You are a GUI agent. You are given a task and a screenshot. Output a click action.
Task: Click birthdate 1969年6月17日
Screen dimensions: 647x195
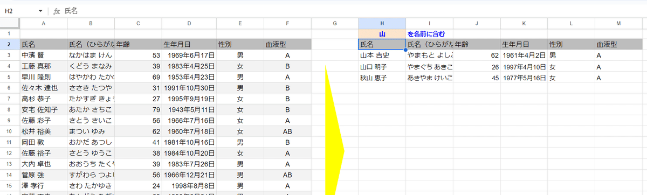[189, 55]
